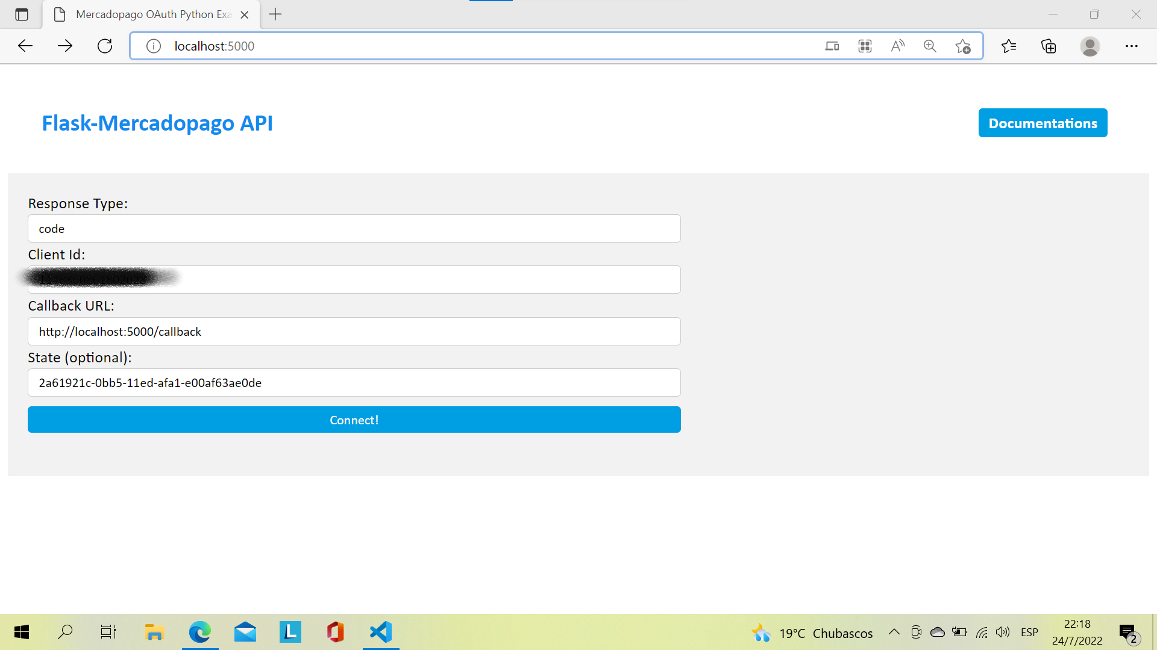The height and width of the screenshot is (650, 1157).
Task: Open browser Settings and more menu
Action: pyautogui.click(x=1131, y=46)
